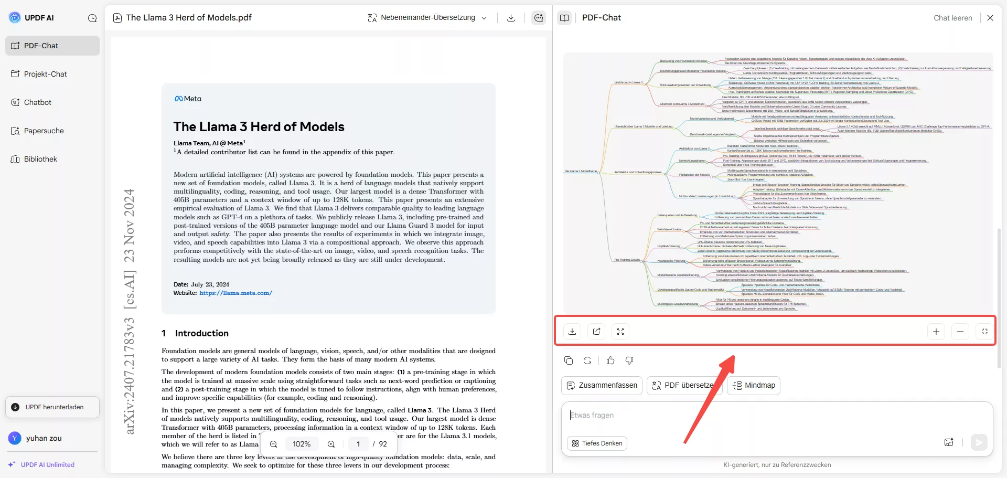Click PDF übersetzen button

click(x=684, y=386)
